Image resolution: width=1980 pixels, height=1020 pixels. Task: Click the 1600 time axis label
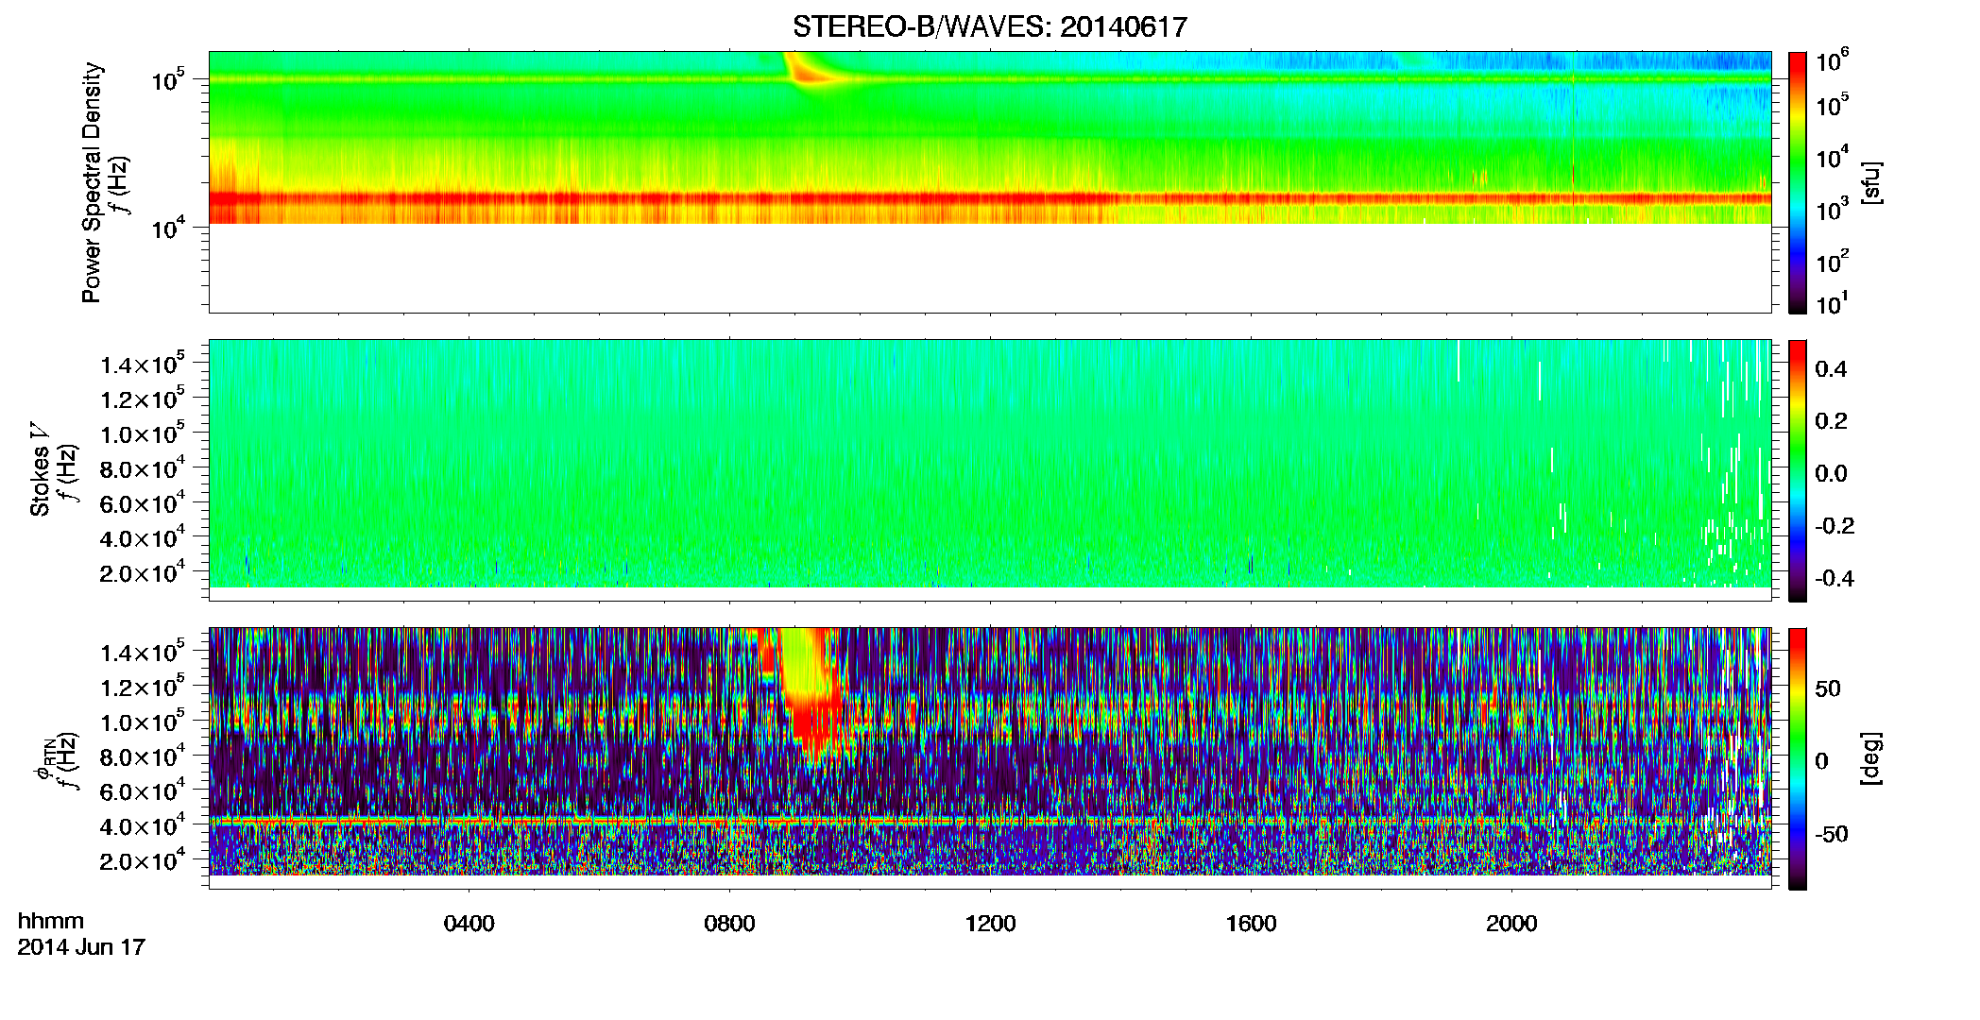pos(1251,924)
